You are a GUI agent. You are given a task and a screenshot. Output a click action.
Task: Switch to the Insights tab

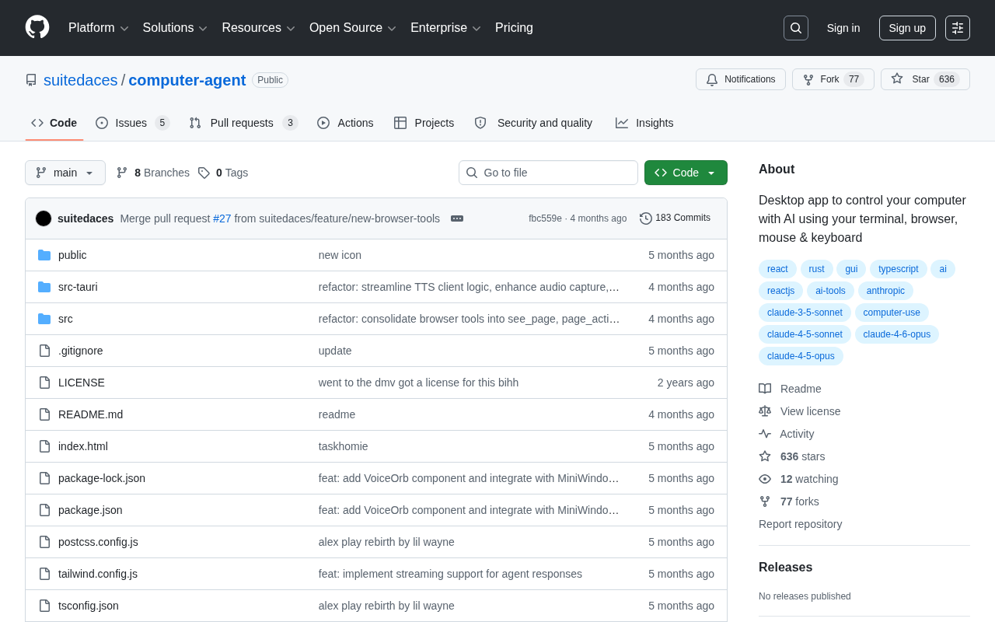click(644, 123)
